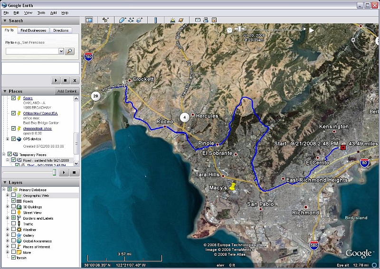This screenshot has height=269, width=380.
Task: Open the Office Max/CompUSA link
Action: pos(40,113)
